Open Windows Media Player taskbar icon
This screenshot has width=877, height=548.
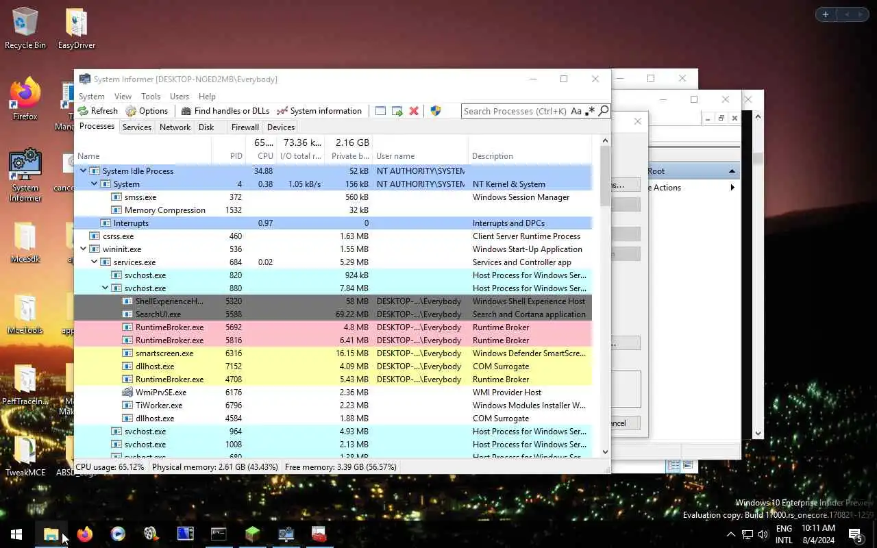[x=118, y=534]
